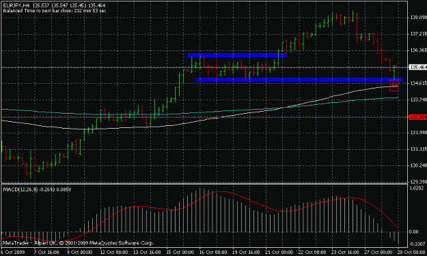This screenshot has height=256, width=427.
Task: Click the 129.390 price axis label
Action: (419, 181)
